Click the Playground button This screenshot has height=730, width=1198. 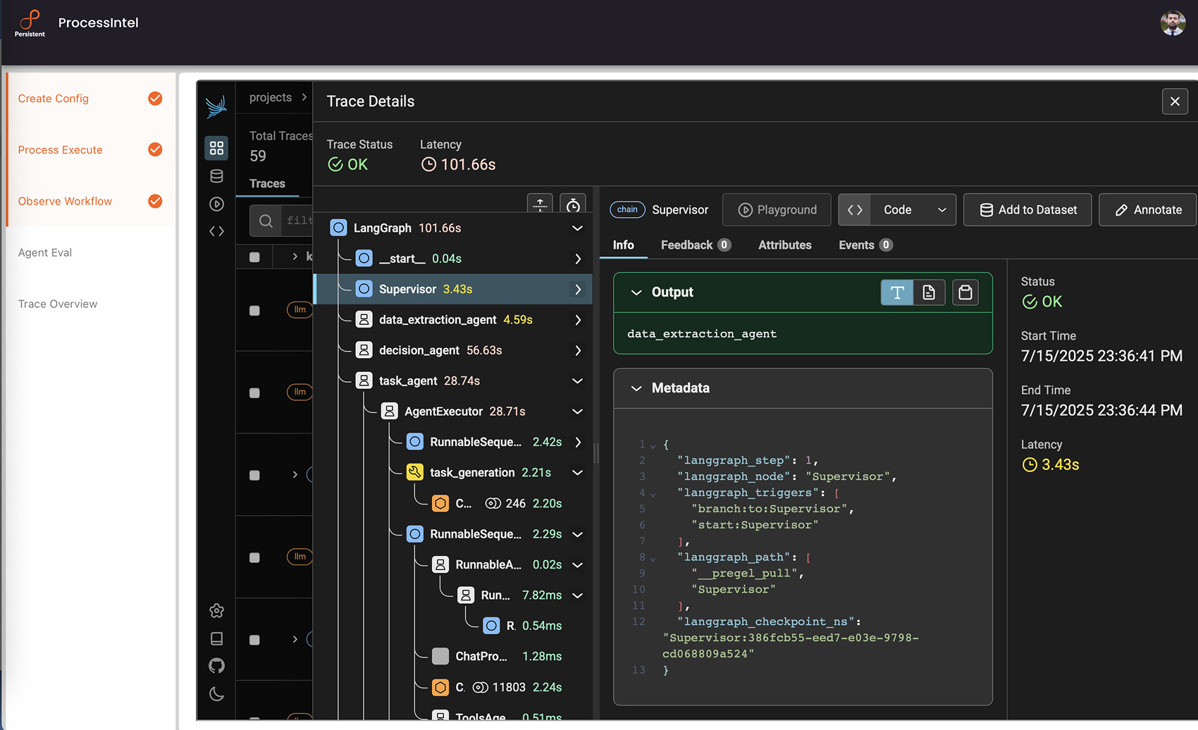coord(777,210)
